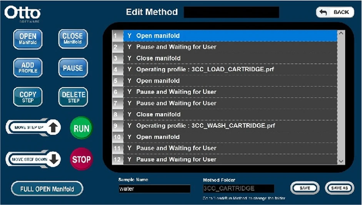The width and height of the screenshot is (362, 205).
Task: Select step 10 Open manifold
Action: tap(225, 137)
